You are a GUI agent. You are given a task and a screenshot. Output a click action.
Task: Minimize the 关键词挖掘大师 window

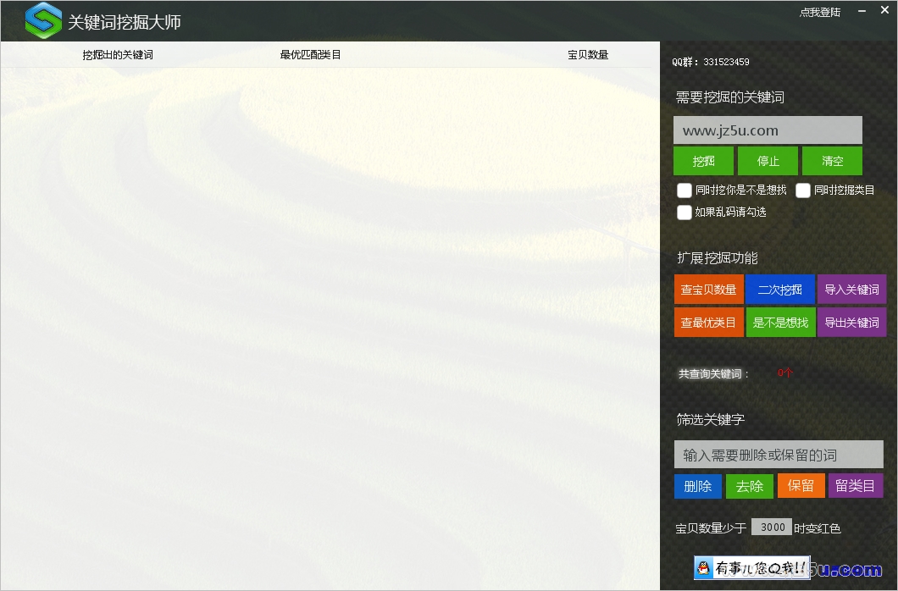pyautogui.click(x=862, y=11)
